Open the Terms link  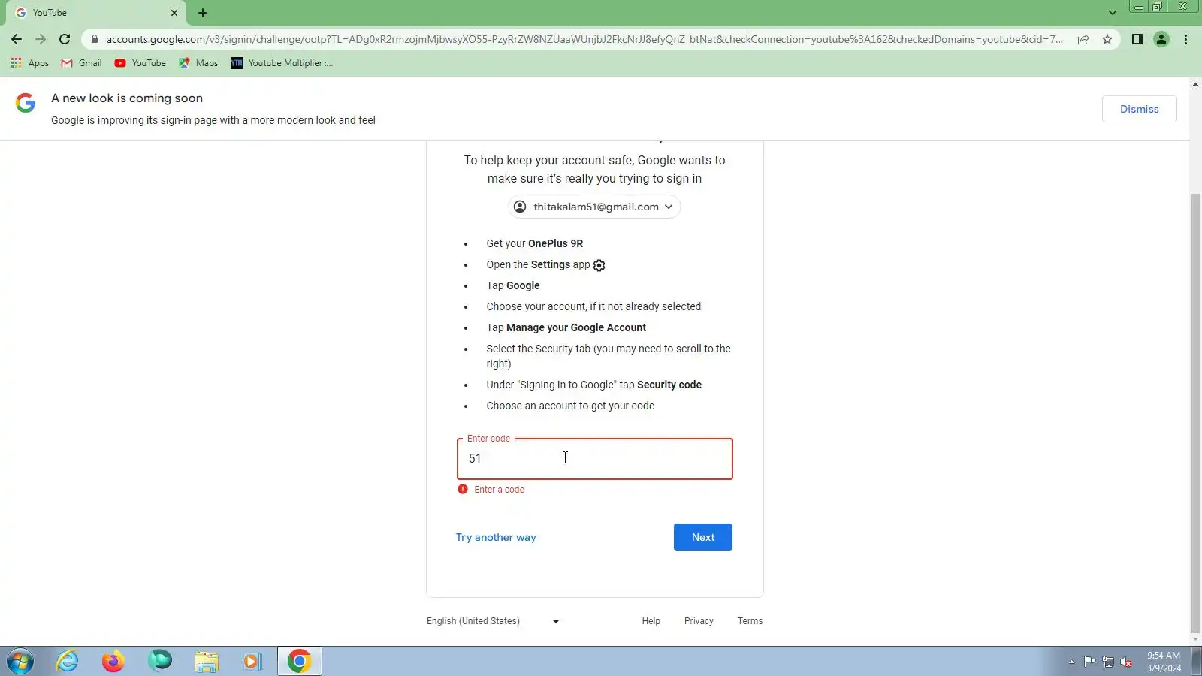[750, 621]
